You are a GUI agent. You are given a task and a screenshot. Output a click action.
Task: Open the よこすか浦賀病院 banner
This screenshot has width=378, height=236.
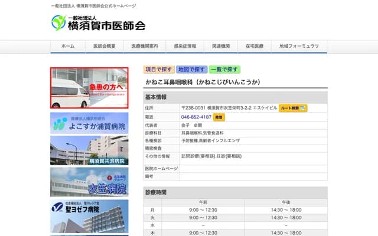(89, 123)
